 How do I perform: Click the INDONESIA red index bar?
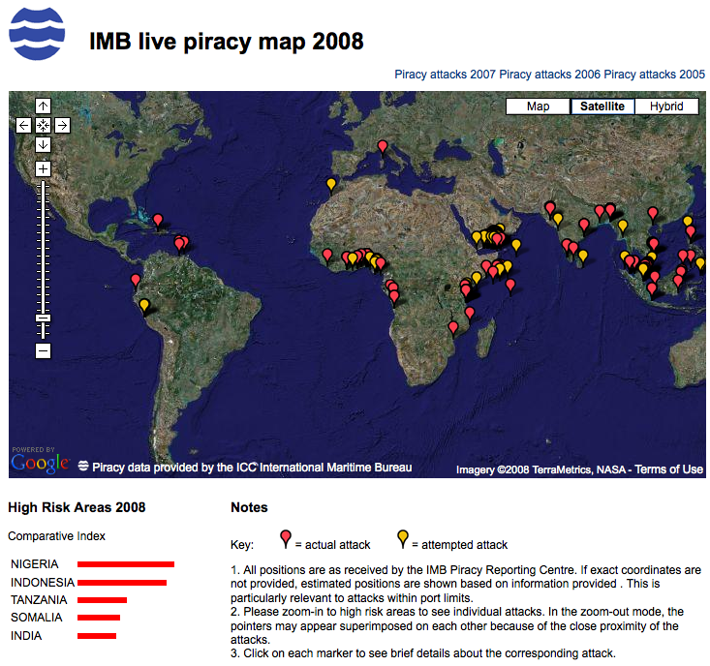click(x=122, y=583)
